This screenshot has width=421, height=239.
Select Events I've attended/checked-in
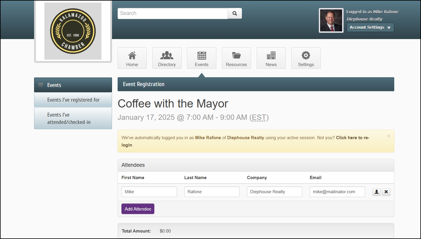(x=73, y=118)
